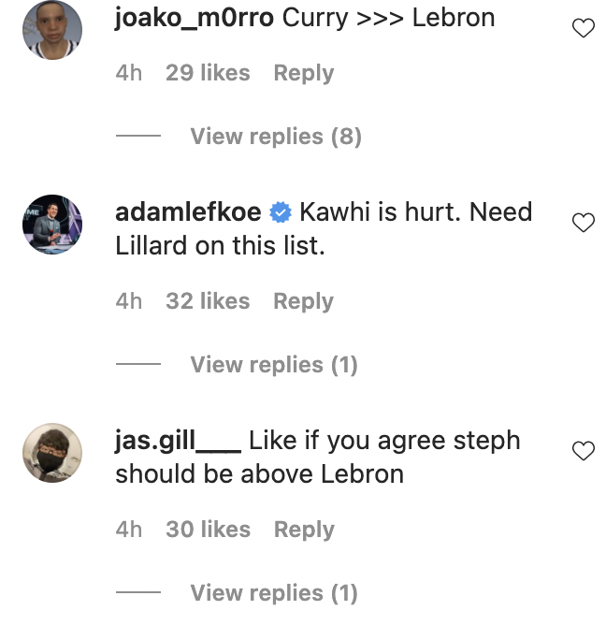Like adamlefkoe's comment with the heart
This screenshot has width=606, height=625.
click(x=583, y=223)
